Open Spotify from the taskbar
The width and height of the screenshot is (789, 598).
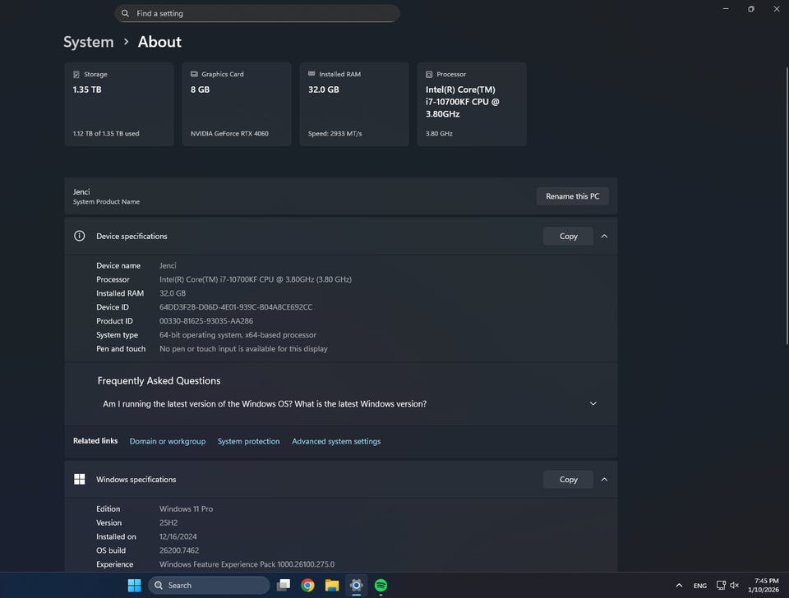point(381,585)
